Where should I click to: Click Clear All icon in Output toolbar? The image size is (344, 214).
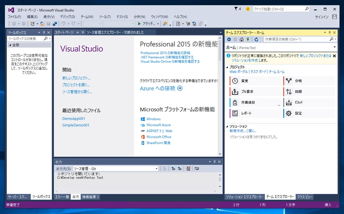pos(188,169)
